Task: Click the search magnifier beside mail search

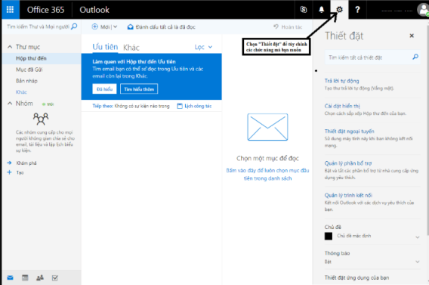Action: click(74, 26)
